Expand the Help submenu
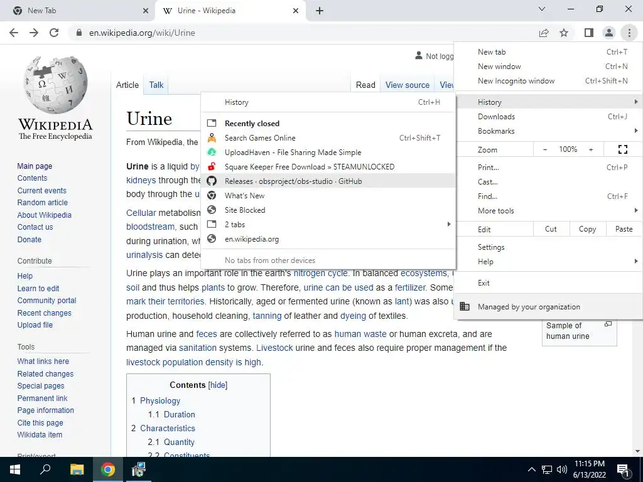 (549, 262)
